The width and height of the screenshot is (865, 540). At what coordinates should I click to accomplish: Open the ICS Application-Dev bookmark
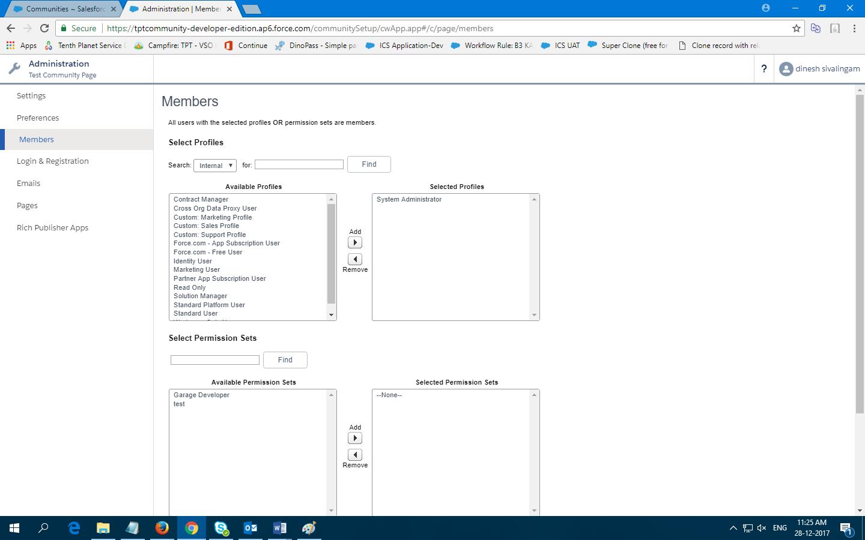click(x=404, y=45)
